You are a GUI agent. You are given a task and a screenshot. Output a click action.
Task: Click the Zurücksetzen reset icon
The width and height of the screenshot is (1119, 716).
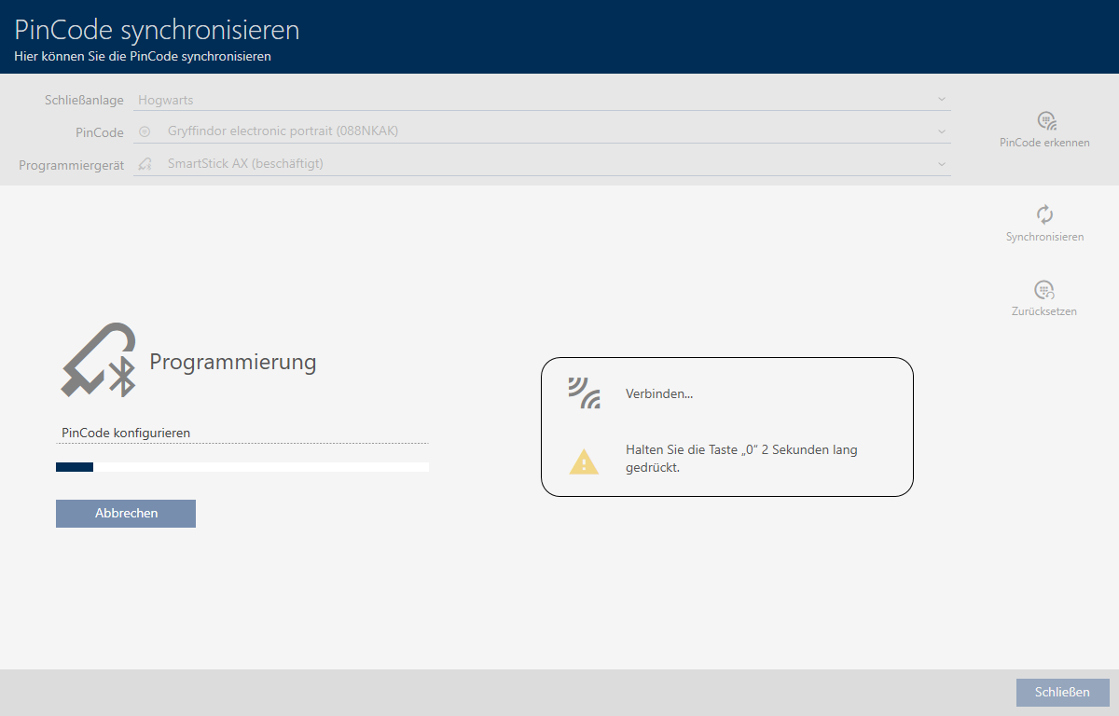tap(1044, 290)
